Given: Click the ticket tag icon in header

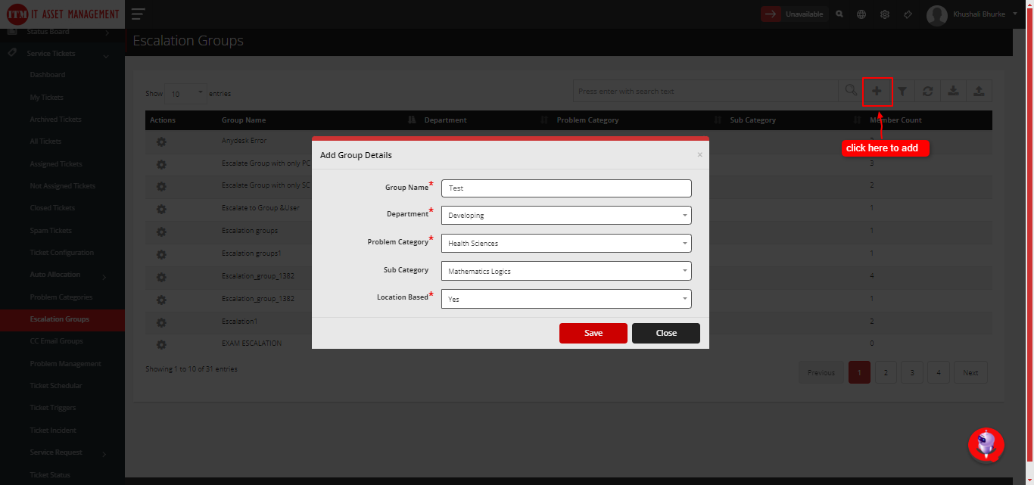Looking at the screenshot, I should point(908,14).
